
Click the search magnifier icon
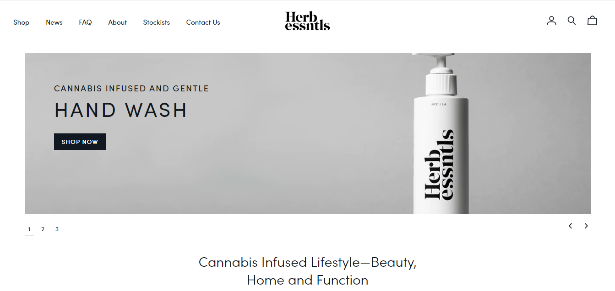click(x=571, y=21)
